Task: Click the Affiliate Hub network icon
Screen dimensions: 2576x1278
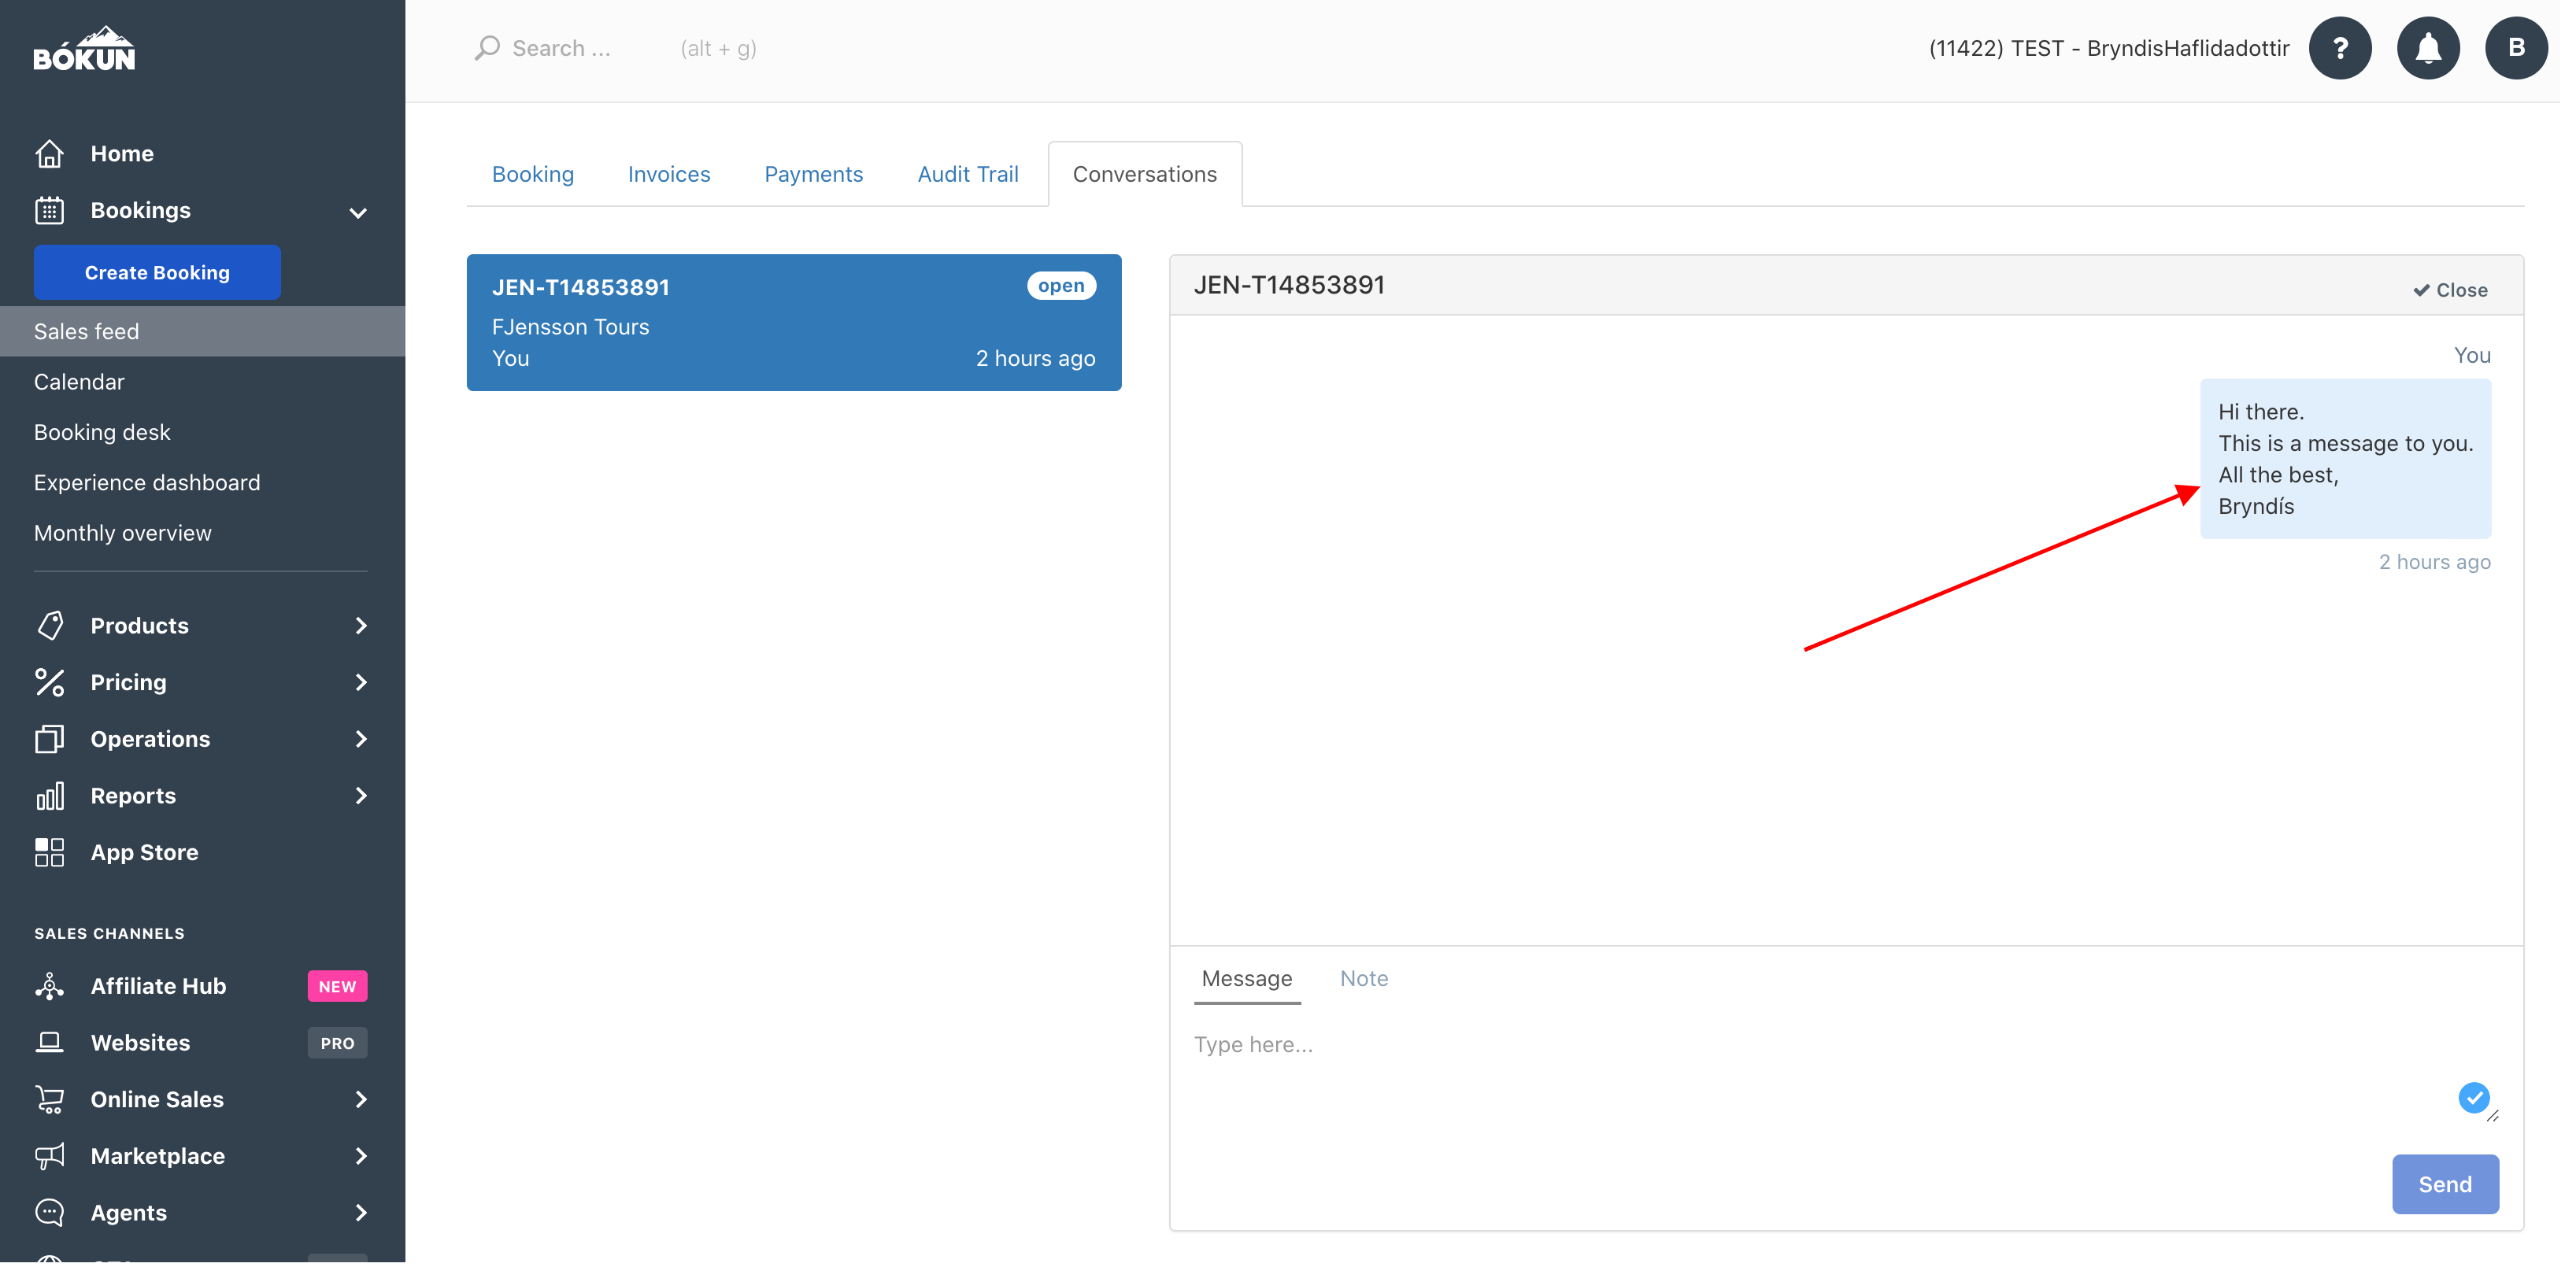Action: 49,992
